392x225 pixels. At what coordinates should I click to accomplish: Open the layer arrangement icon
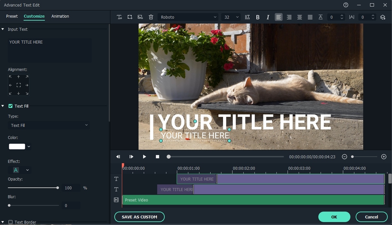tap(383, 17)
